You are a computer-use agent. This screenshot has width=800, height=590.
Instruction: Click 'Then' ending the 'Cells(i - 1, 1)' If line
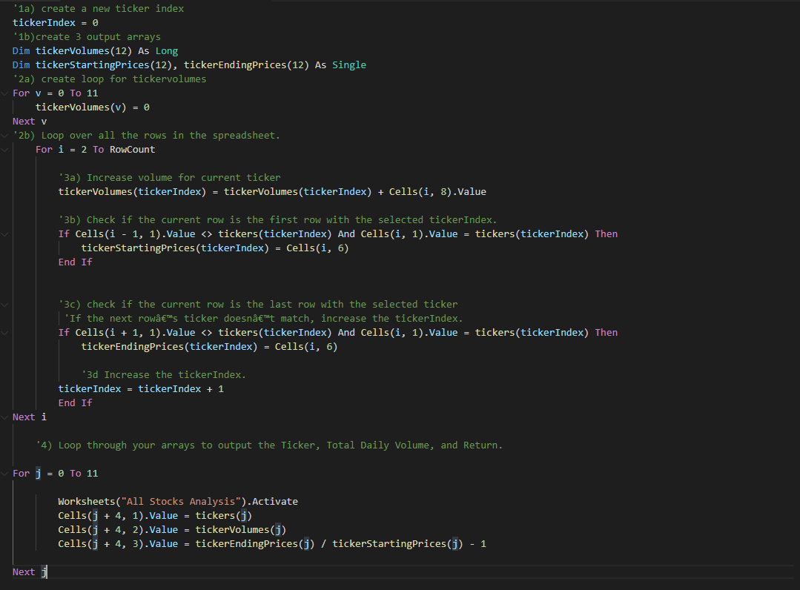[x=606, y=234]
